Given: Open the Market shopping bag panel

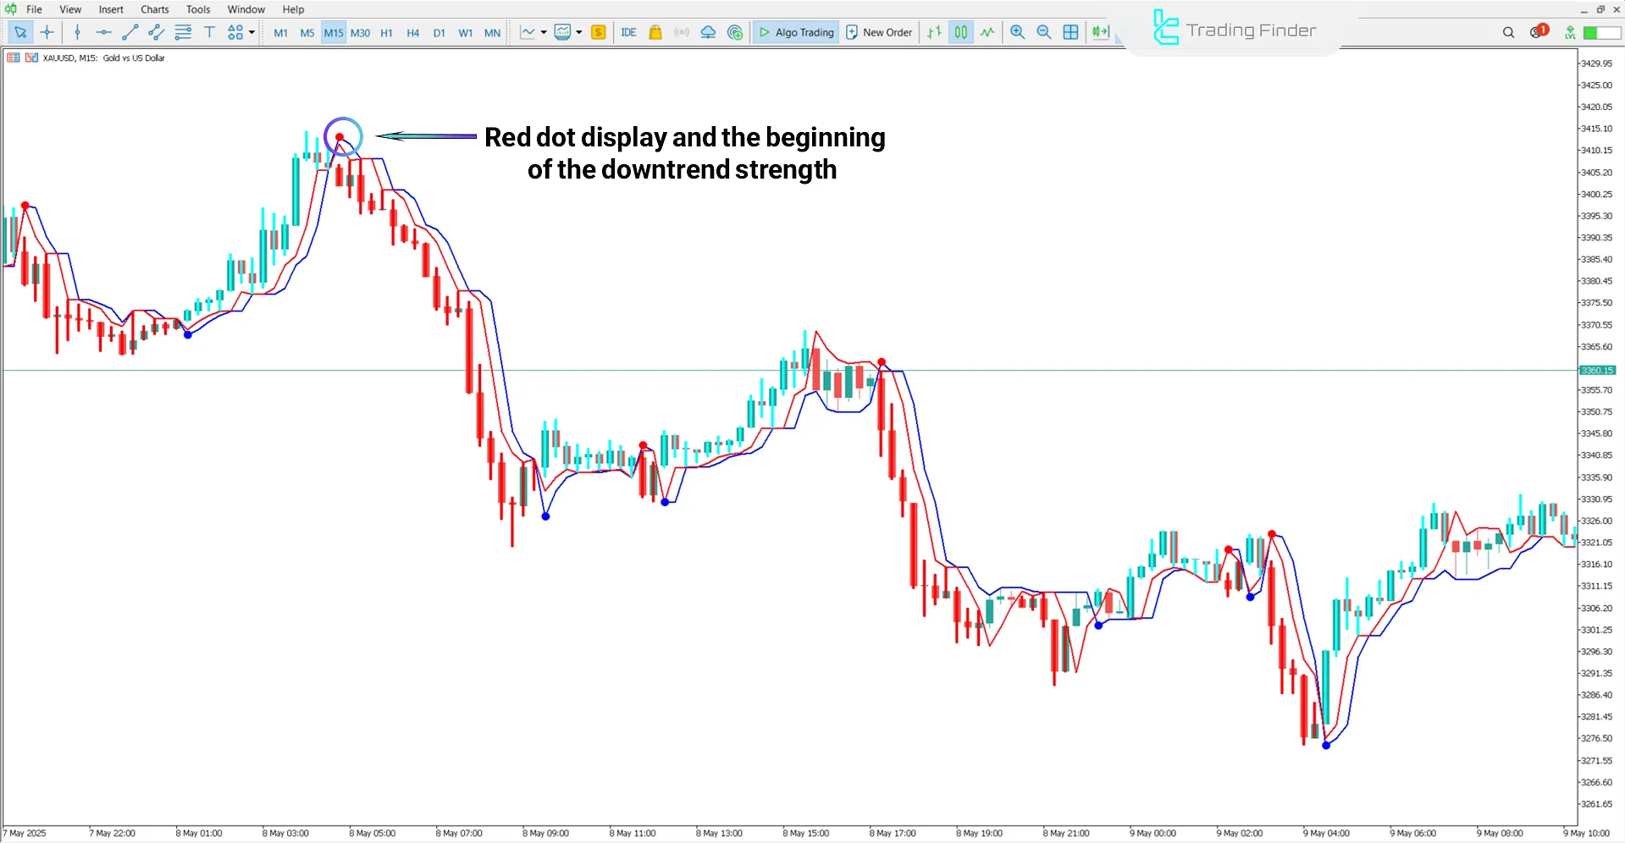Looking at the screenshot, I should pyautogui.click(x=655, y=32).
